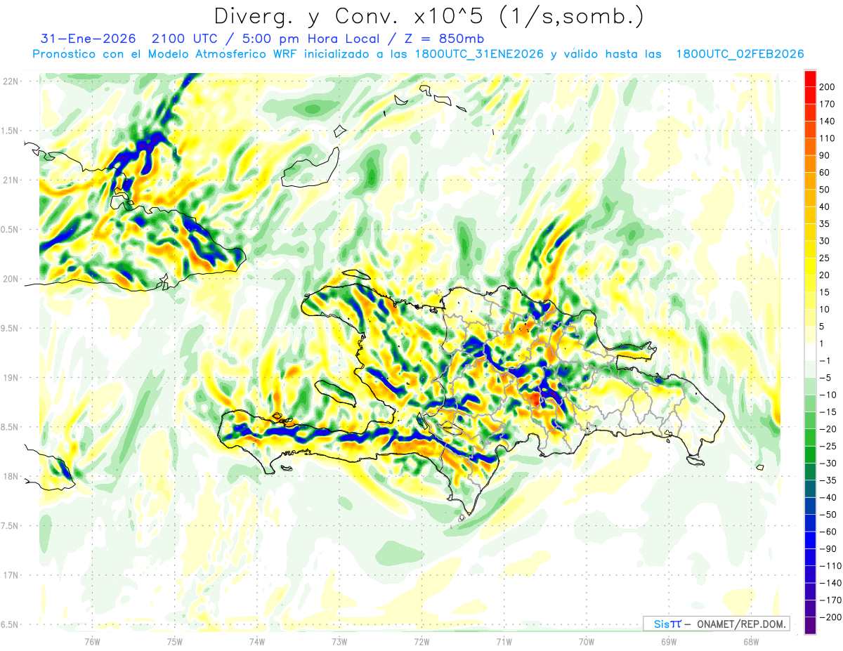Viewport: 843px width, 651px height.
Task: Click the "73W" longitude label
Action: click(x=339, y=641)
